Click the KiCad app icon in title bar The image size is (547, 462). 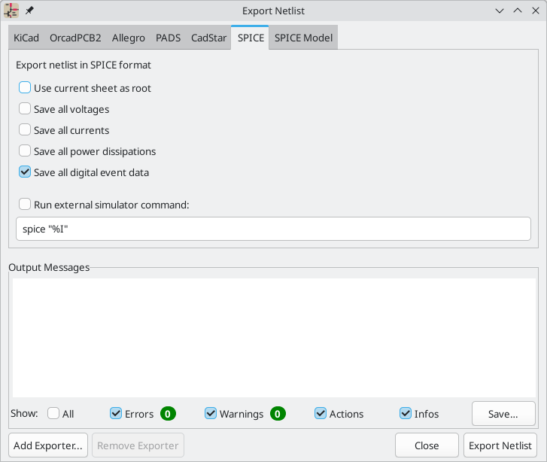click(11, 11)
